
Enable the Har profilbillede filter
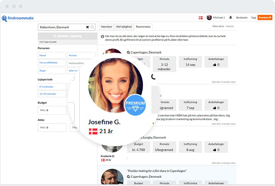pos(51,63)
